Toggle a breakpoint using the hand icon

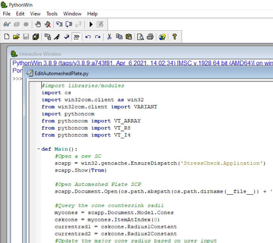point(37,24)
